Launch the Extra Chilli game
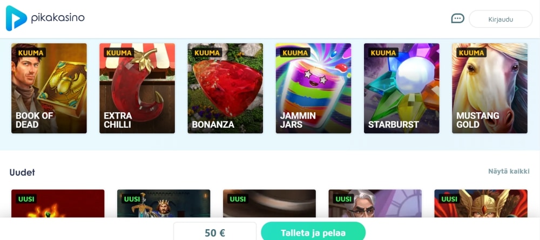Viewport: 540px width, 240px height. point(137,88)
